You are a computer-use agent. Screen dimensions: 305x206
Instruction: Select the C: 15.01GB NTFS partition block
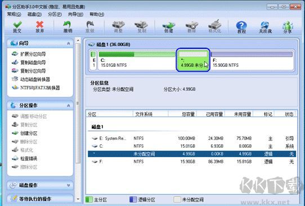tap(137, 60)
